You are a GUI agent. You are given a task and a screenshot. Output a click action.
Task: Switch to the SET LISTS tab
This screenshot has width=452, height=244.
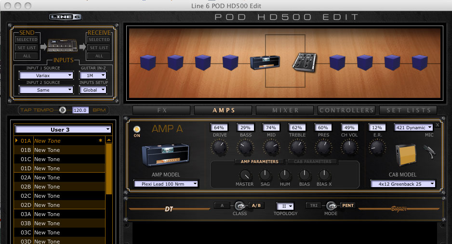pyautogui.click(x=408, y=110)
